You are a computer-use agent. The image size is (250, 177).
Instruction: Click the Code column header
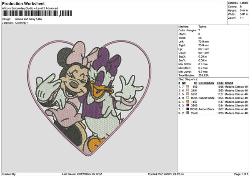[x=220, y=83]
